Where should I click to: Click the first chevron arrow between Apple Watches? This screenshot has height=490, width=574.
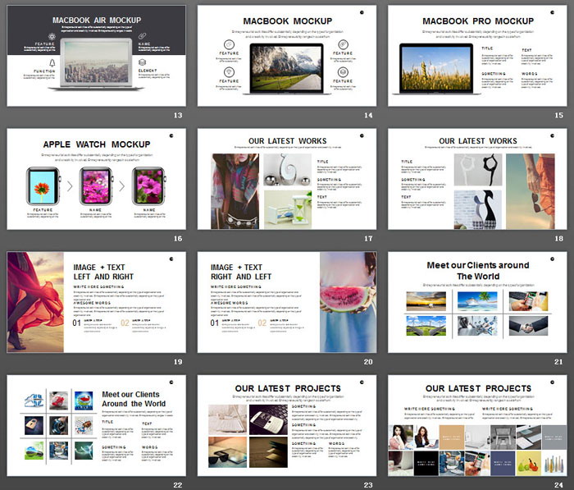[69, 185]
